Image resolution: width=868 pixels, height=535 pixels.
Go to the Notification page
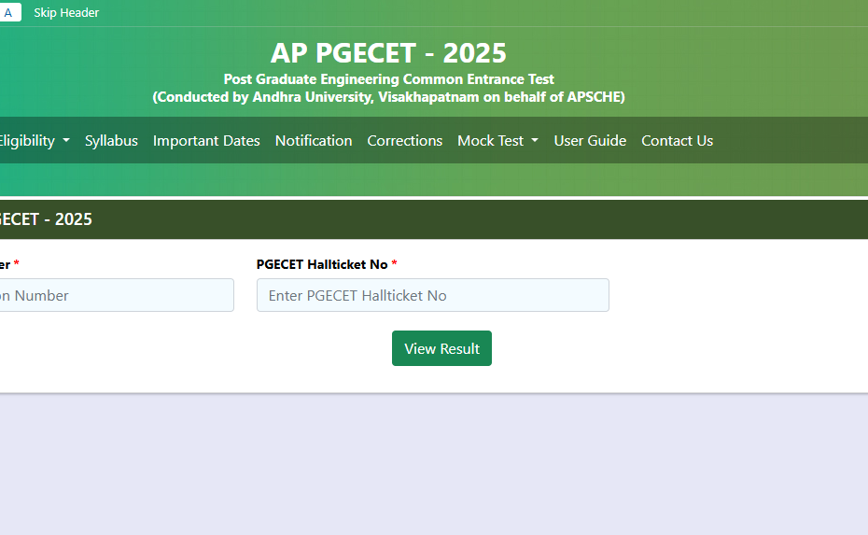click(314, 141)
